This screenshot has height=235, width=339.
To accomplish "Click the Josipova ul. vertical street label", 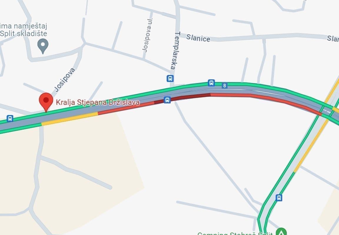I will [x=147, y=35].
